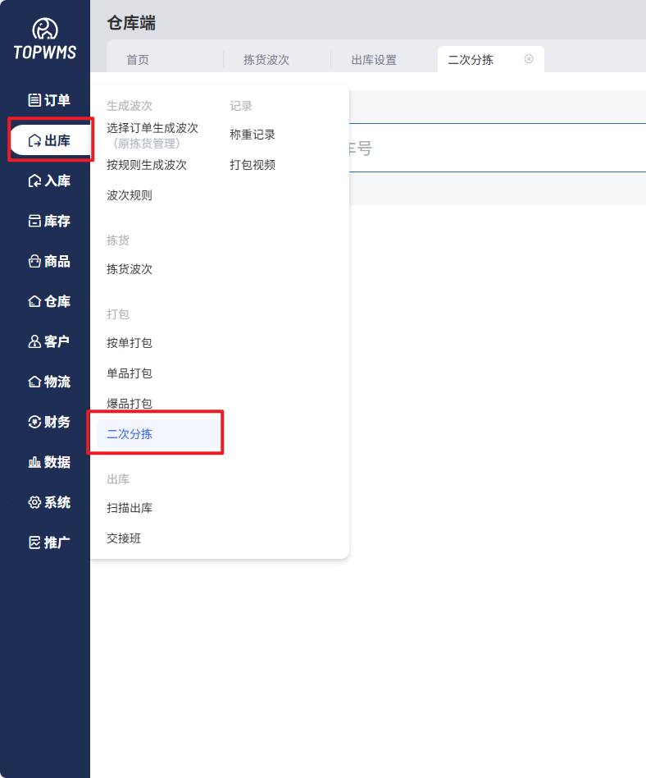Open the 系统 gear sidebar icon
The width and height of the screenshot is (646, 778).
34,502
